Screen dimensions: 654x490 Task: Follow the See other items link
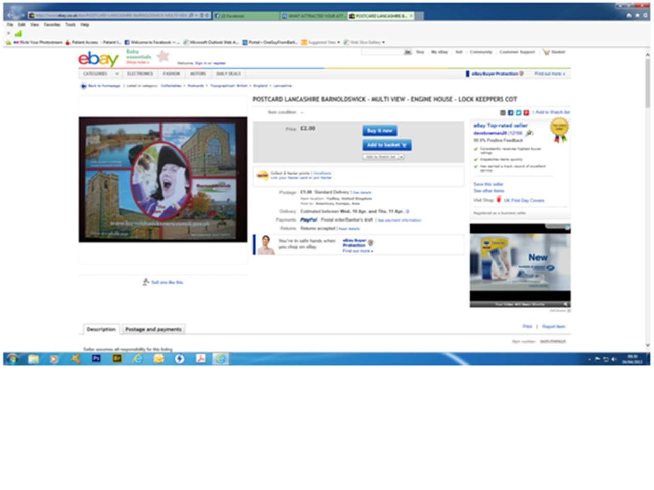(x=488, y=191)
